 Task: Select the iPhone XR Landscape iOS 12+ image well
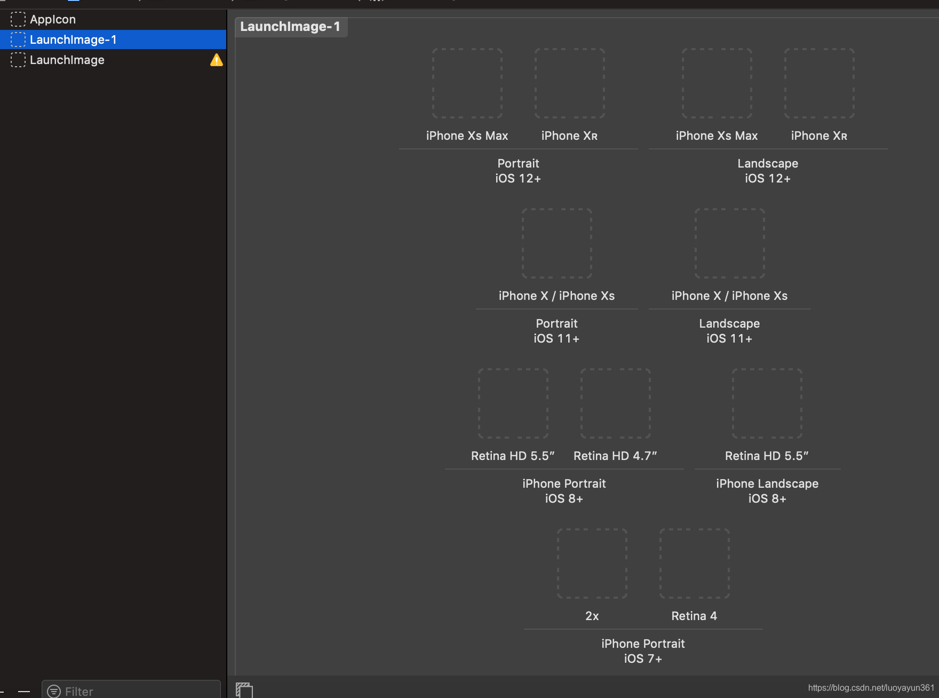pyautogui.click(x=819, y=83)
